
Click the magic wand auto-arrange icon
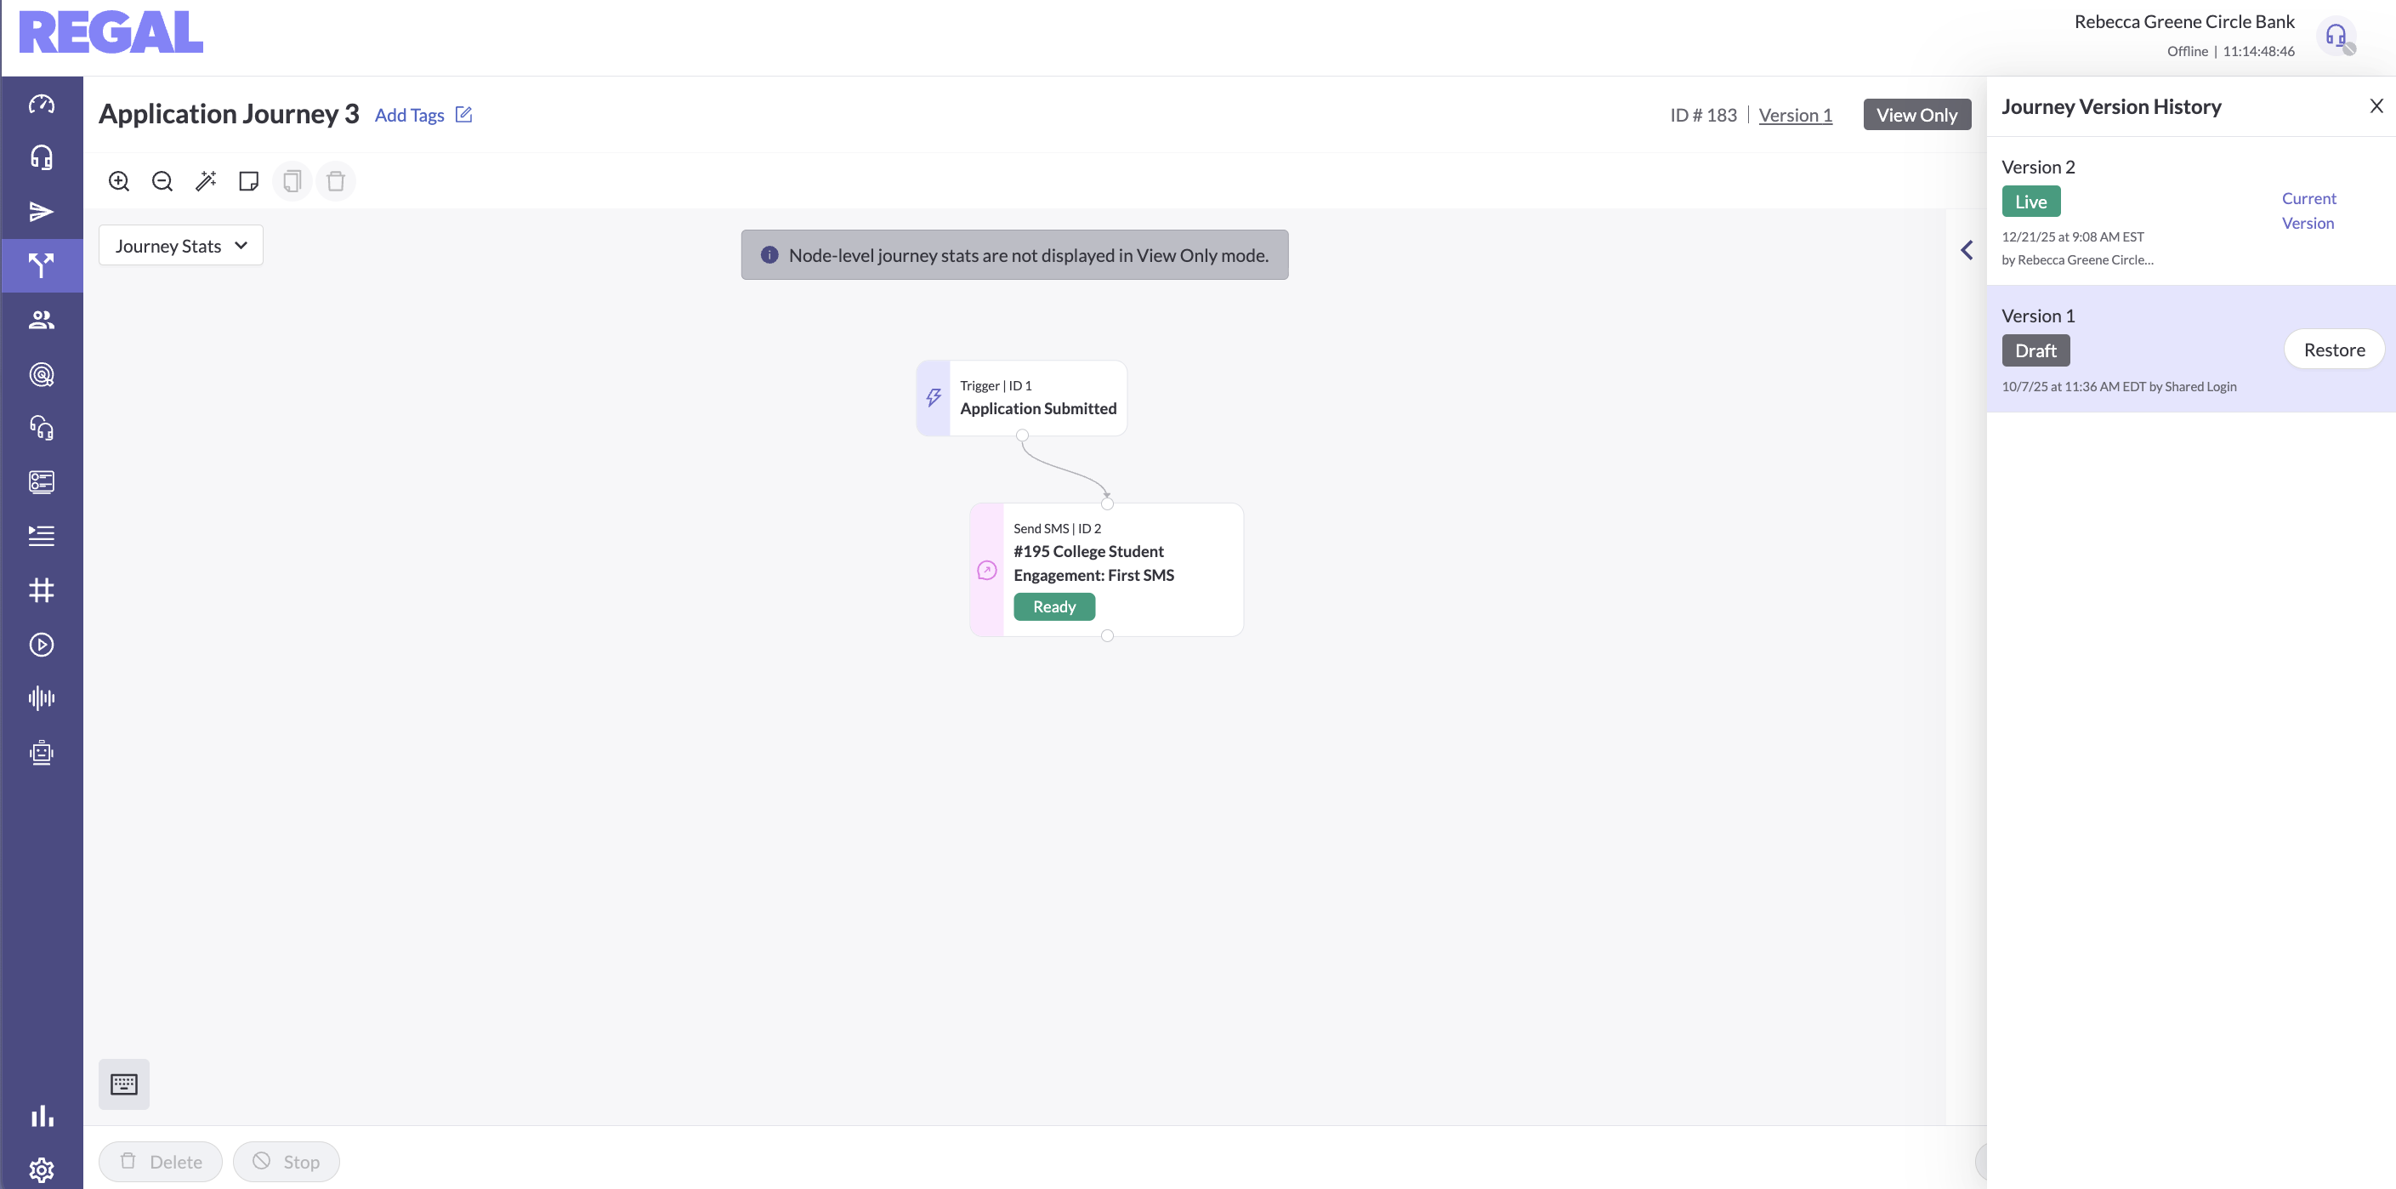coord(206,181)
